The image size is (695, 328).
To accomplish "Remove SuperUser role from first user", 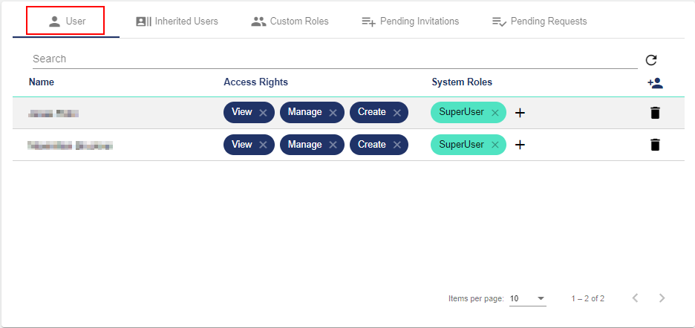I will click(495, 113).
